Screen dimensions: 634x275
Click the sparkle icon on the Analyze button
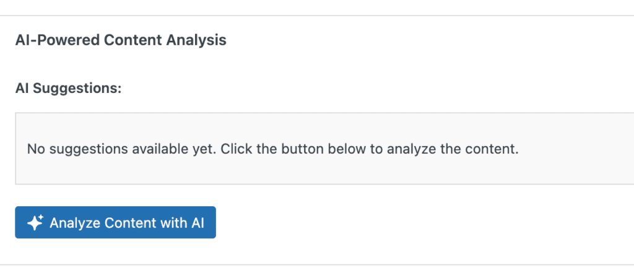coord(35,223)
